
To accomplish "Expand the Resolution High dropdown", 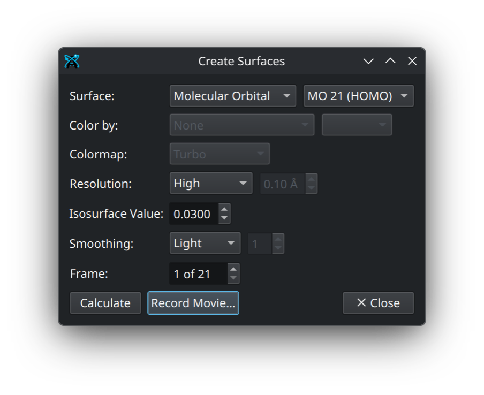I will click(210, 184).
